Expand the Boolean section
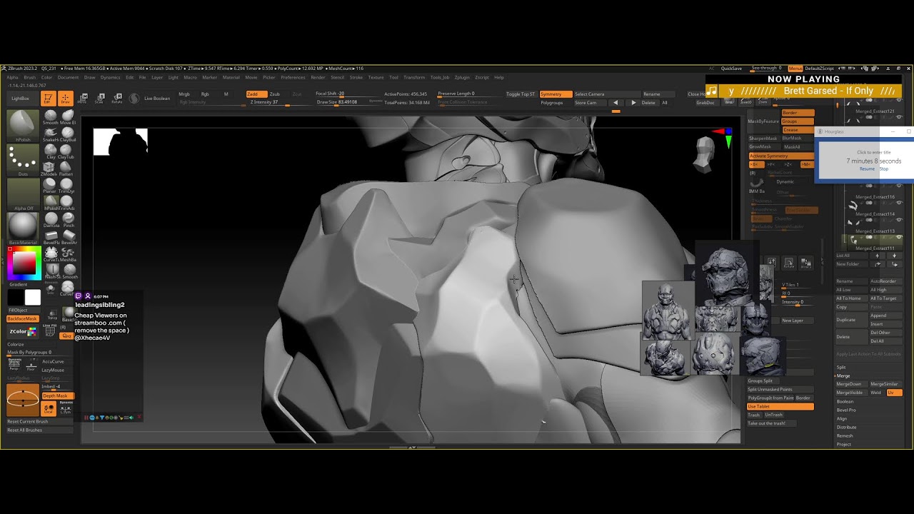The image size is (914, 514). [845, 401]
